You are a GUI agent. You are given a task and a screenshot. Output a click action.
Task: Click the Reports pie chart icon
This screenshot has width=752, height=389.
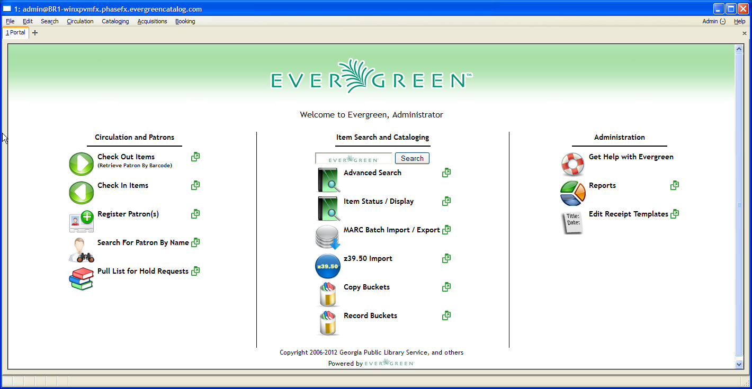tap(573, 193)
